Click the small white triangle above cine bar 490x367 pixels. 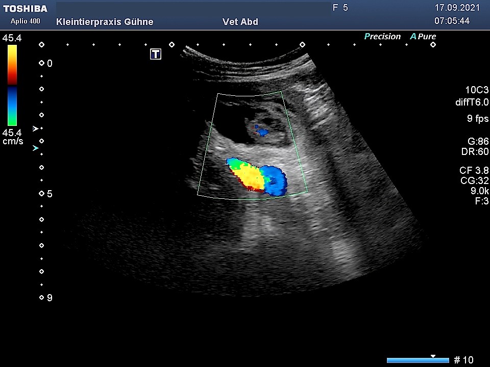433,356
